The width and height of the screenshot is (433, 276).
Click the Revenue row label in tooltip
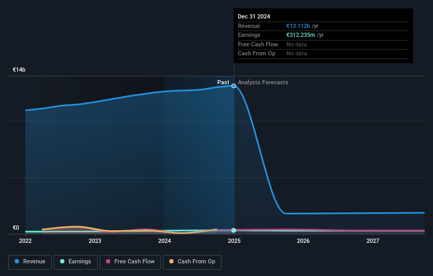[x=249, y=26]
